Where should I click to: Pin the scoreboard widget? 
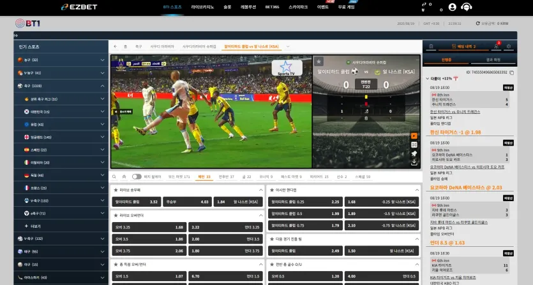(414, 154)
